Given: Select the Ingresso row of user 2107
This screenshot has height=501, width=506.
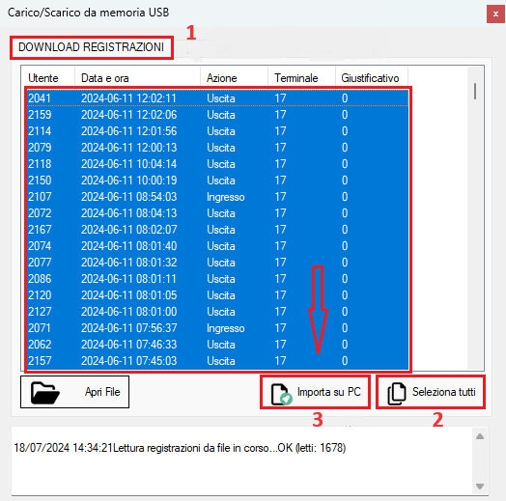Looking at the screenshot, I should coord(218,197).
